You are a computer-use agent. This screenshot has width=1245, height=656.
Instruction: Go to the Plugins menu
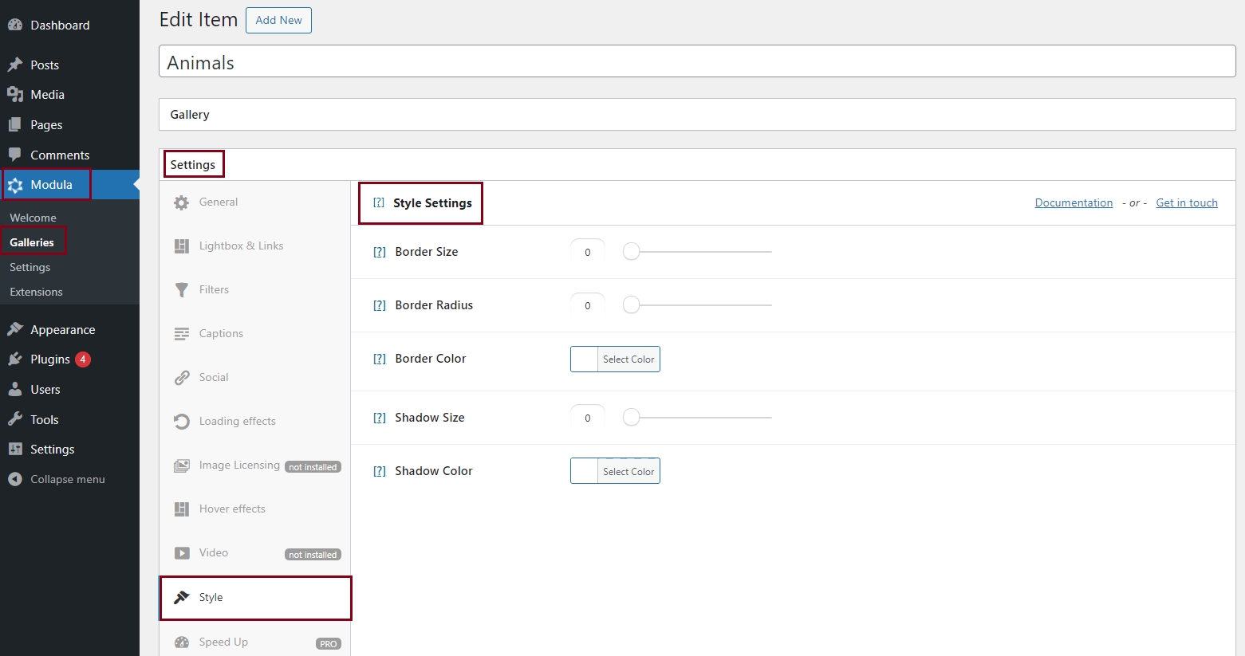(50, 359)
